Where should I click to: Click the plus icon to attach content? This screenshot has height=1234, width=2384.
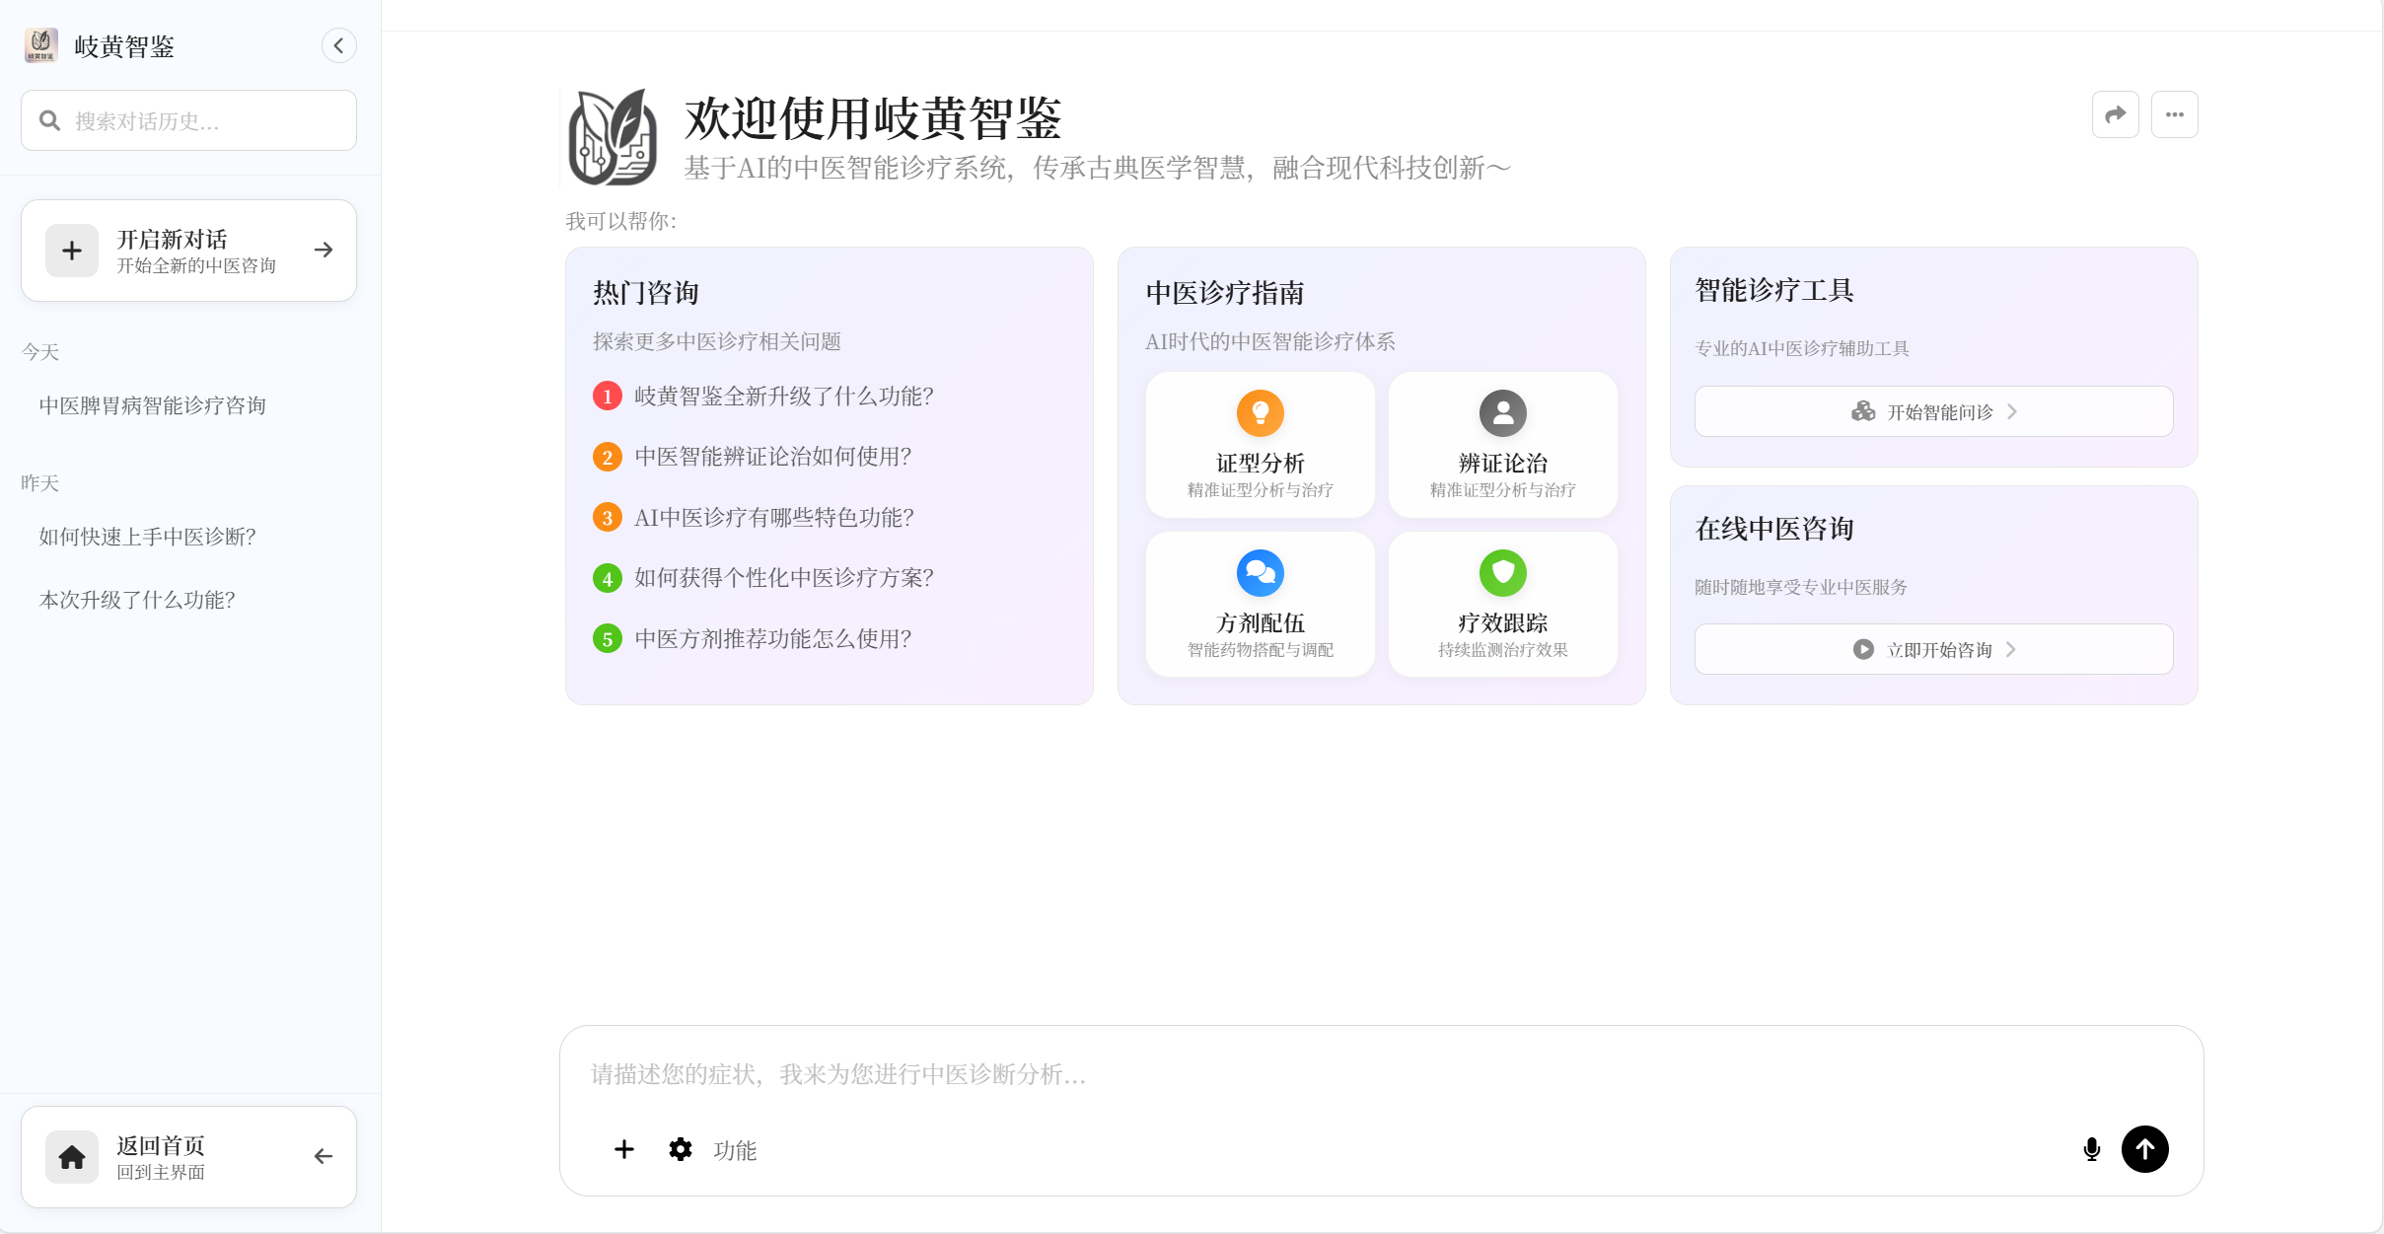623,1148
